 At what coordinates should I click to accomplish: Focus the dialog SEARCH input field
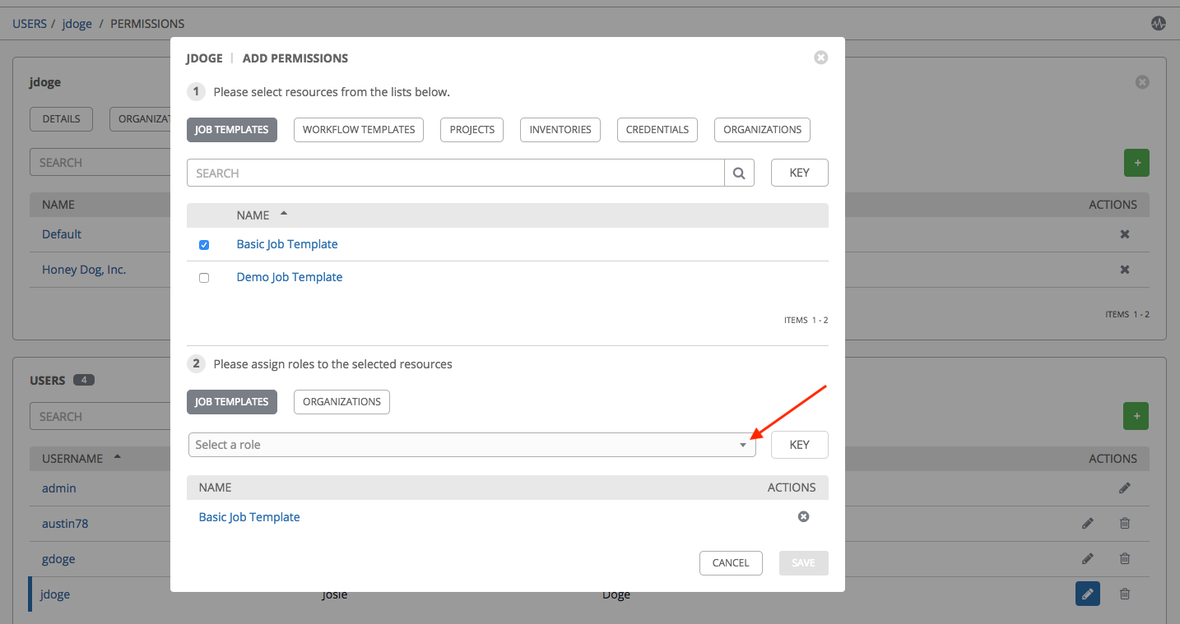456,173
